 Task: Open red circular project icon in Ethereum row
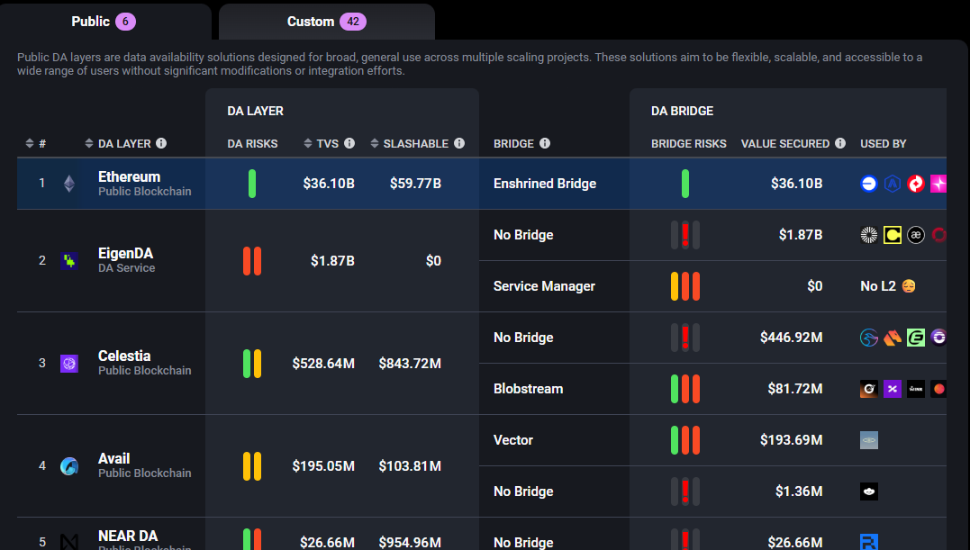[x=916, y=184]
